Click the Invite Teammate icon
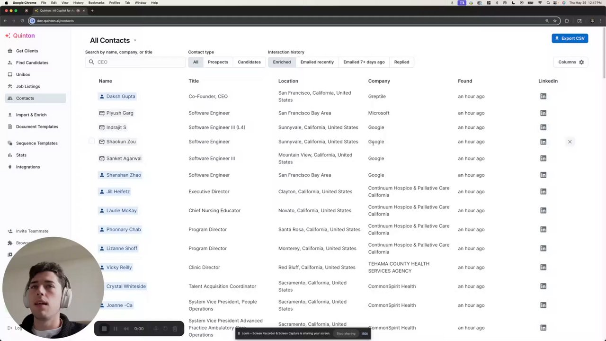This screenshot has height=341, width=606. pos(10,231)
